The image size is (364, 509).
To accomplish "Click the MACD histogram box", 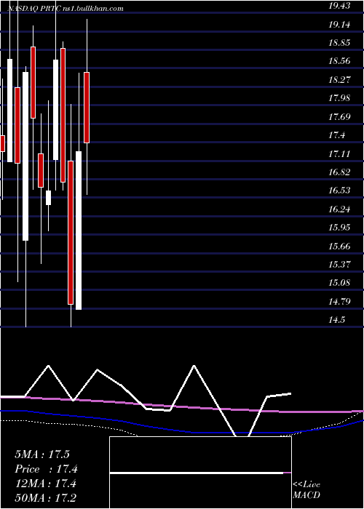I will tap(200, 473).
